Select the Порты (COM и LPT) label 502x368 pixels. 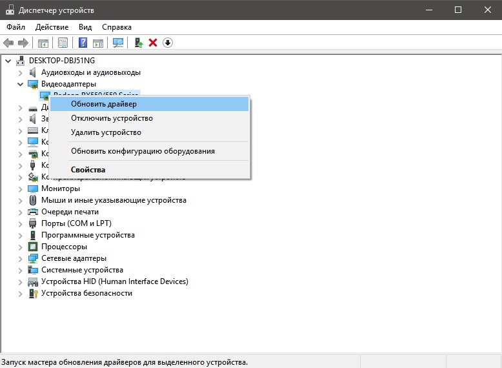76,223
